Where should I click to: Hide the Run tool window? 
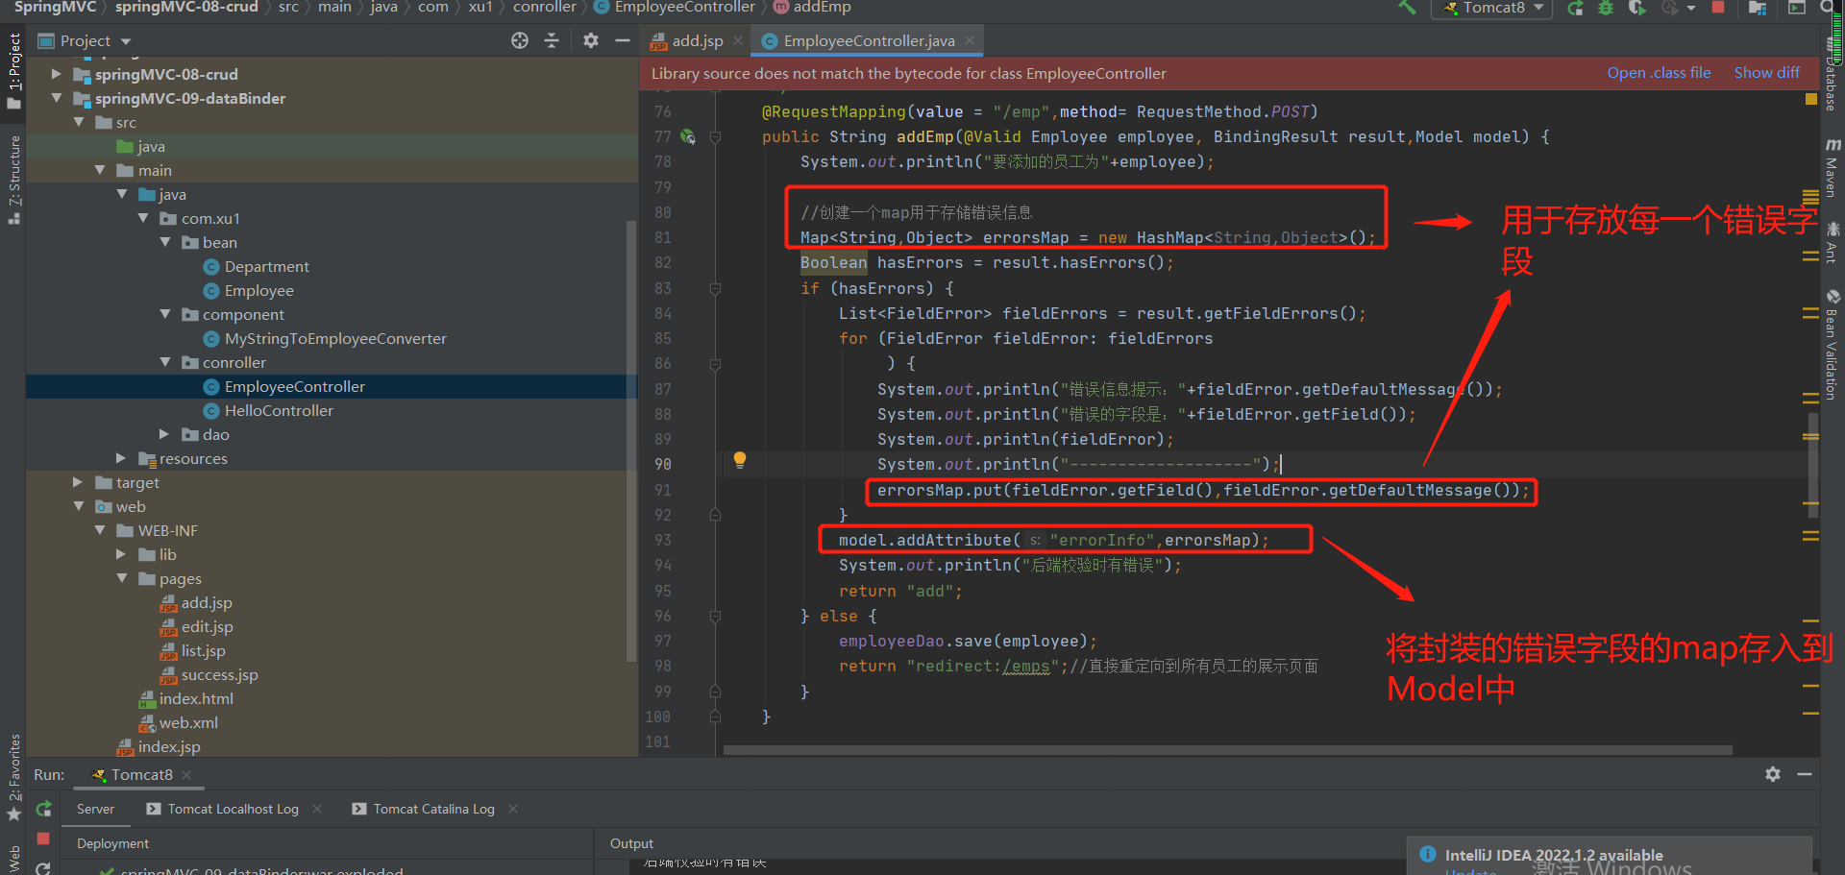coord(1805,774)
